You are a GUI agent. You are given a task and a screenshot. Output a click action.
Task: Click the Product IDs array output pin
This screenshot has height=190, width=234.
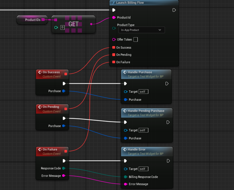tap(43, 20)
